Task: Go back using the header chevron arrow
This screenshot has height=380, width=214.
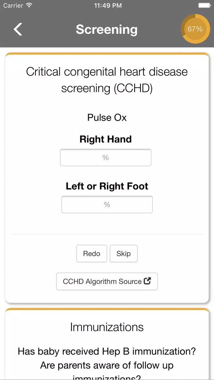Action: click(x=18, y=29)
